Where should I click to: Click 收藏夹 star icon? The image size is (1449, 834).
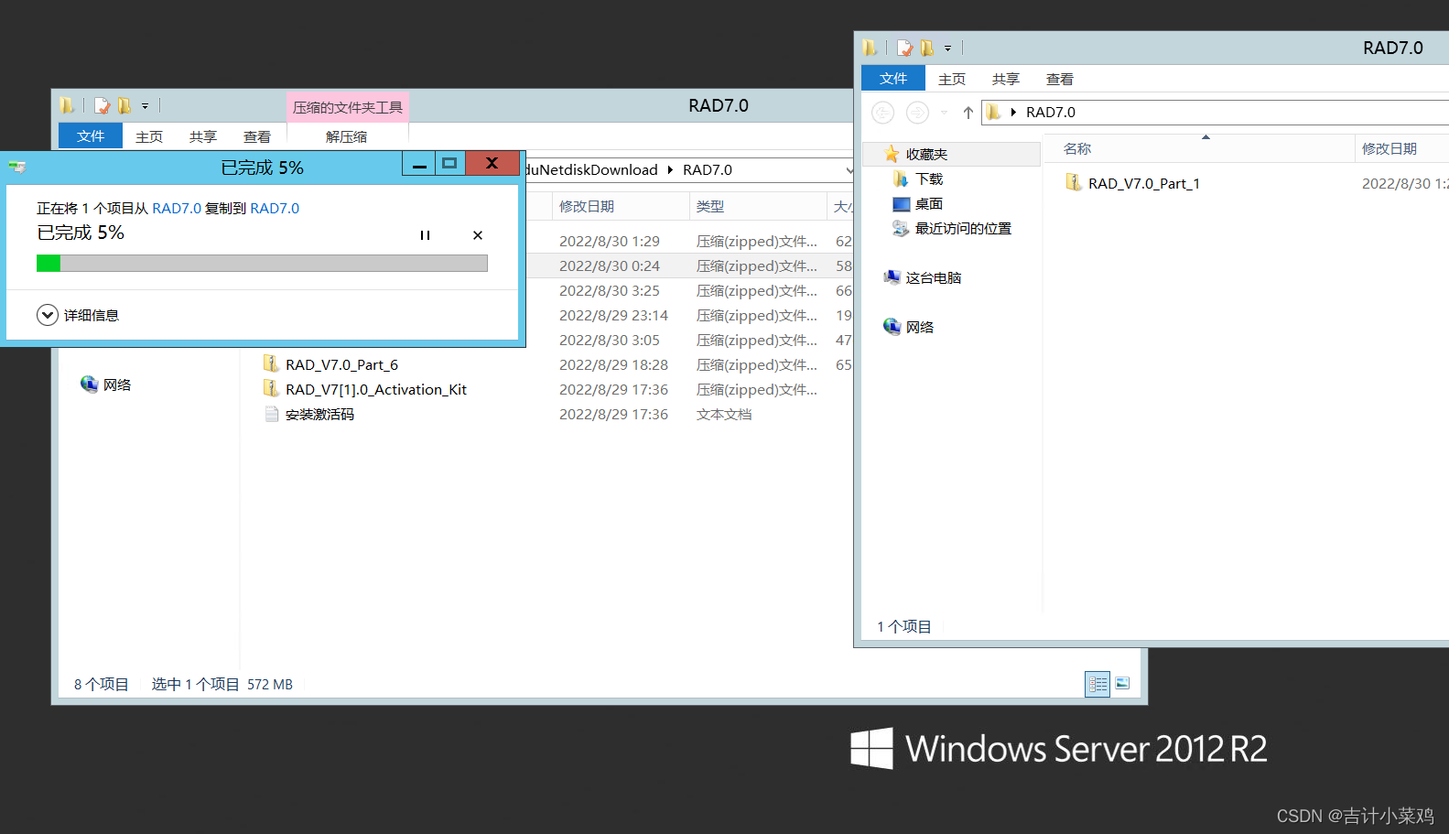[892, 154]
